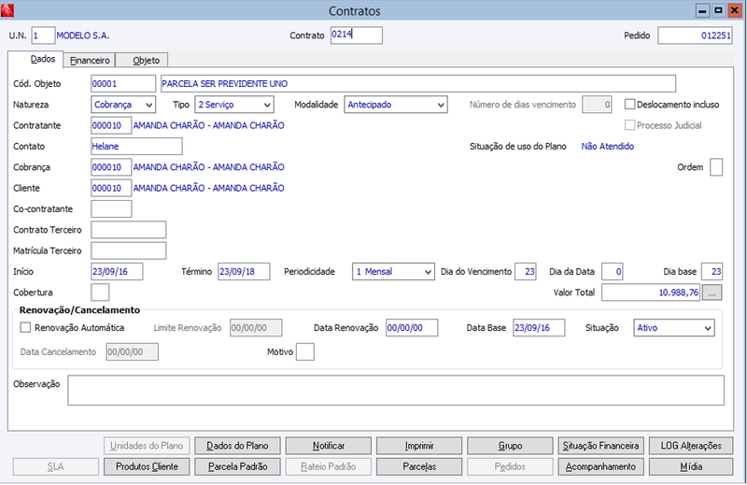Image resolution: width=747 pixels, height=485 pixels.
Task: Switch to the Objeto tab
Action: click(146, 60)
